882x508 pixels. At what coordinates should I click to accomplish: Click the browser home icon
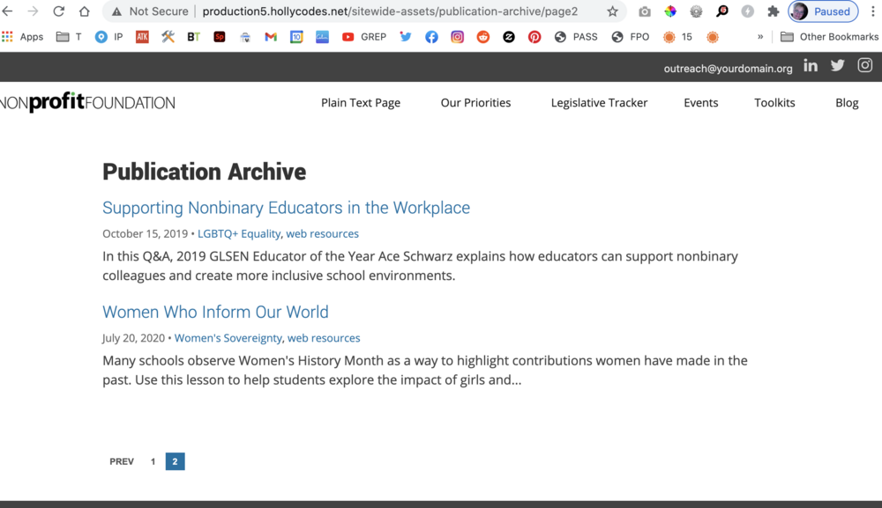84,11
